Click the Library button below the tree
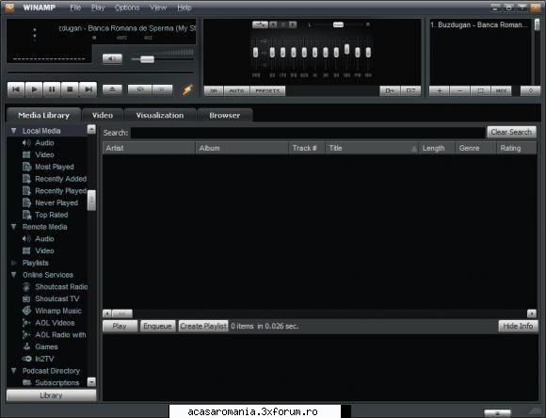Screen dimensions: 546x418 point(51,395)
